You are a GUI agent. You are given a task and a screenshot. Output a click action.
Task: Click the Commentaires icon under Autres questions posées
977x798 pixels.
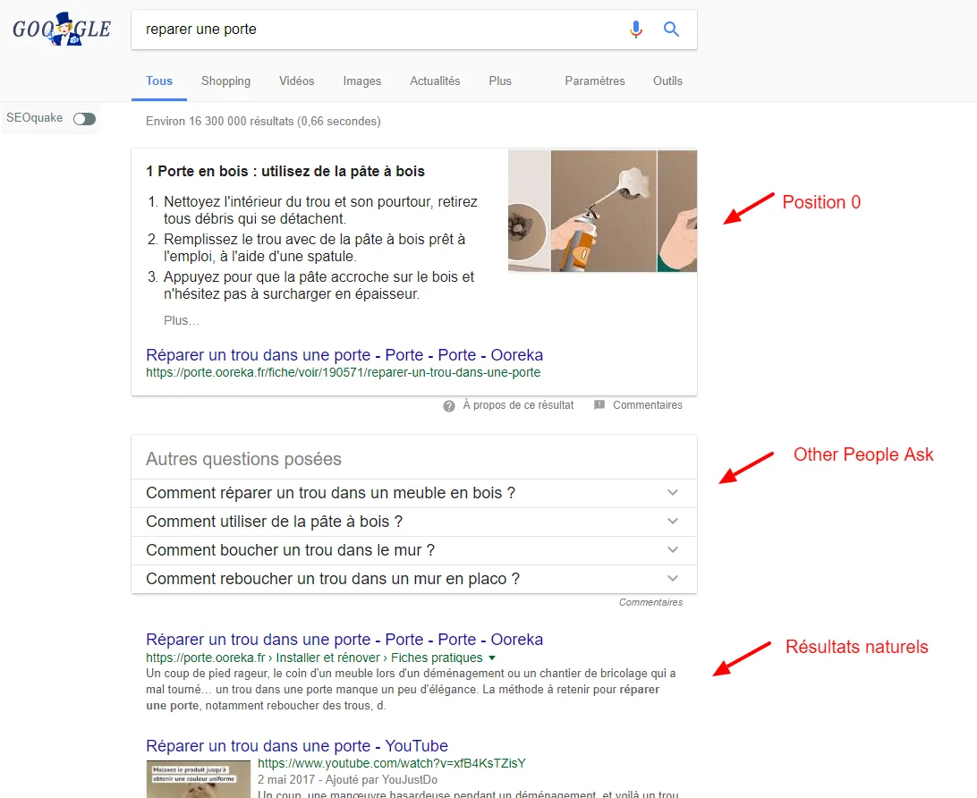651,602
